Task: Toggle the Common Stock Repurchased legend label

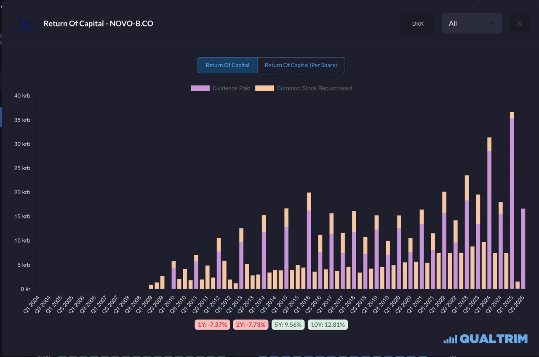Action: coord(314,88)
